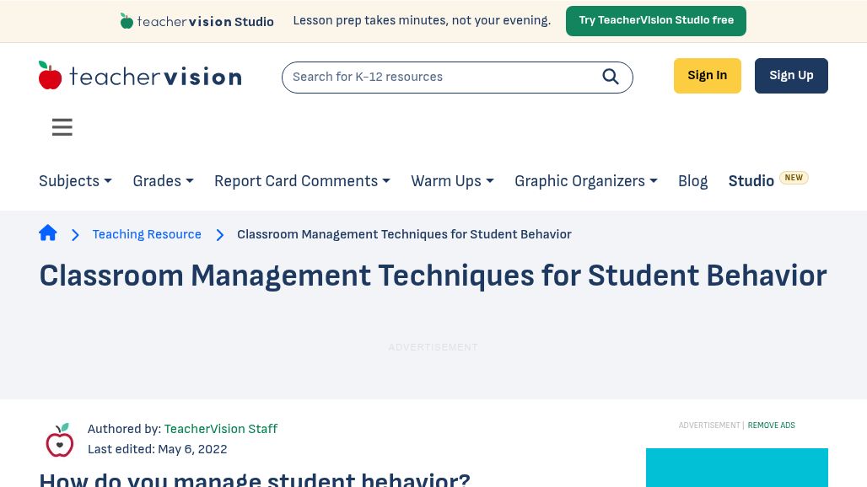Open the hamburger menu icon

pyautogui.click(x=62, y=127)
